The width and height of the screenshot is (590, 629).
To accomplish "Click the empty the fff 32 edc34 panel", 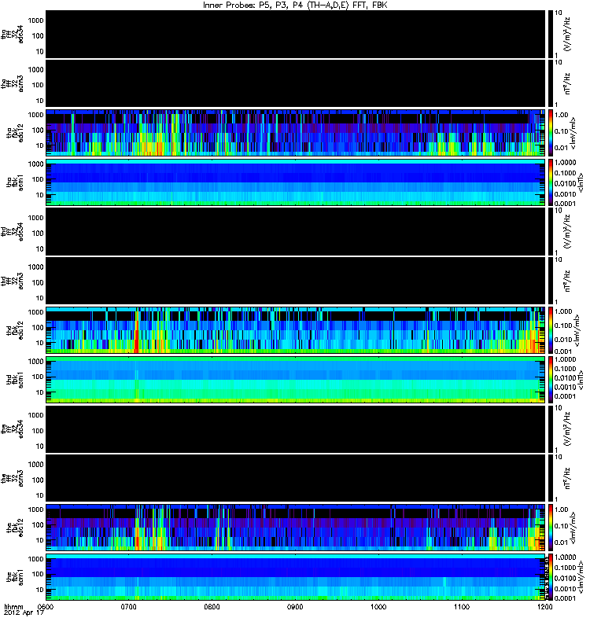I will tap(296, 429).
